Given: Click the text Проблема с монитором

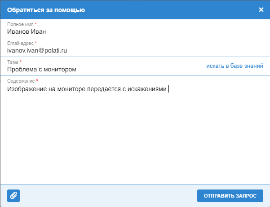Looking at the screenshot, I should click(42, 70).
